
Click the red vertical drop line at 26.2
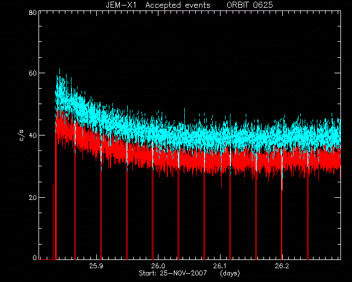(x=282, y=225)
